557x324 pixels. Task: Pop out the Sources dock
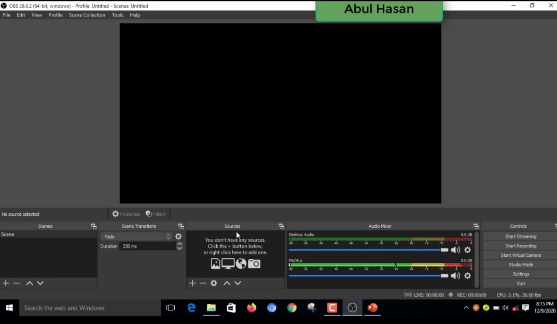tap(281, 226)
